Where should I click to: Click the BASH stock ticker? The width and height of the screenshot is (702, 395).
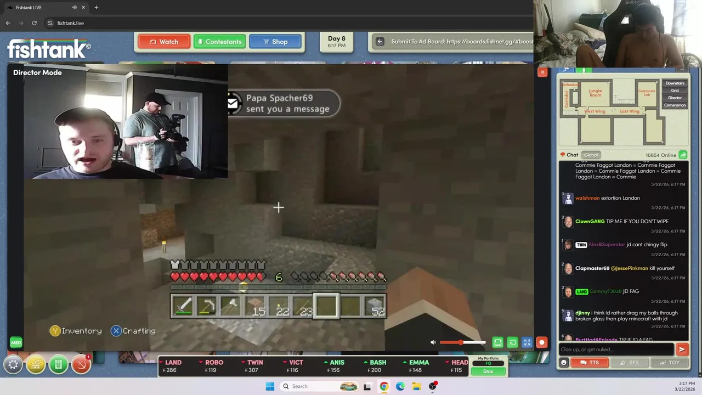pos(375,366)
